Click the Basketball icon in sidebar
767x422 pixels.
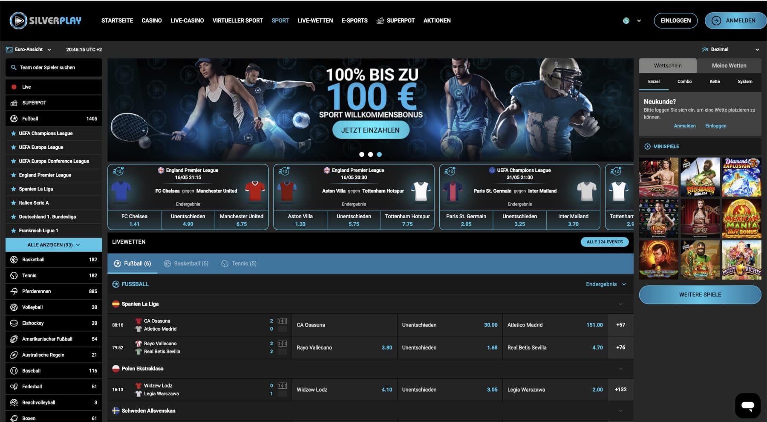14,260
